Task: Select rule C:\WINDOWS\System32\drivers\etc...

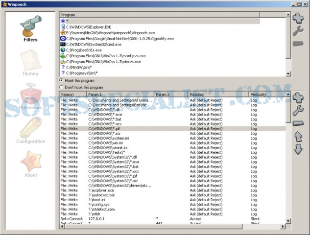Action: coord(172,186)
